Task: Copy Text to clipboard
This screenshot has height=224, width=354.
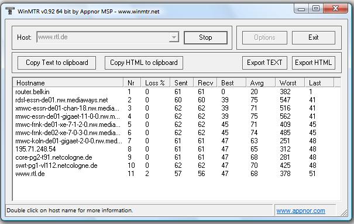Action: 57,63
